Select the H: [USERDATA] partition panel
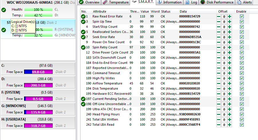Viewport: 258px width, 140px height. [38, 123]
